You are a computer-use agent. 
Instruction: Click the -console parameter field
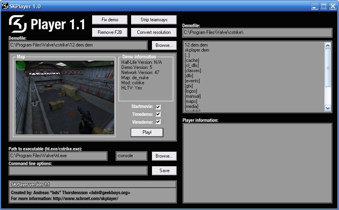click(x=132, y=156)
